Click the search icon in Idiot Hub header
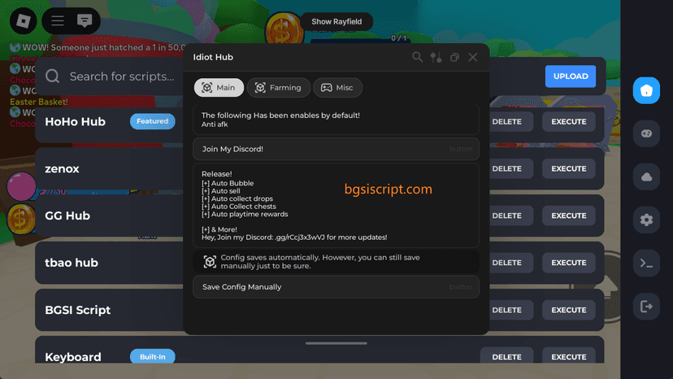This screenshot has height=379, width=673. (417, 57)
